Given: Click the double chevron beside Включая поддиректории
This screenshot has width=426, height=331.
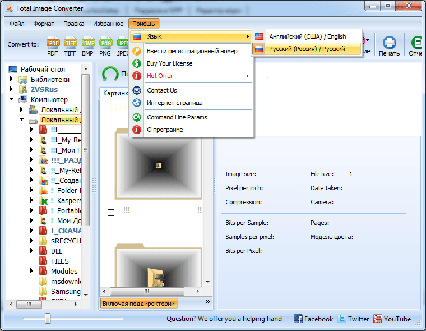Looking at the screenshot, I should pyautogui.click(x=208, y=302).
